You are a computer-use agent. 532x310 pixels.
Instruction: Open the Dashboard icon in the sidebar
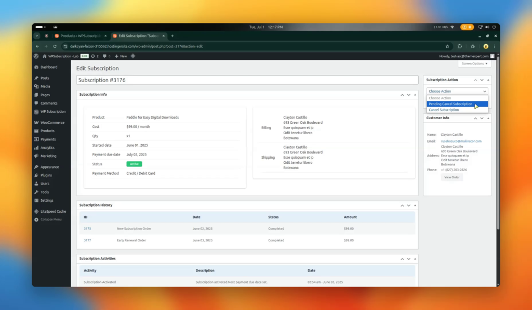click(x=36, y=67)
